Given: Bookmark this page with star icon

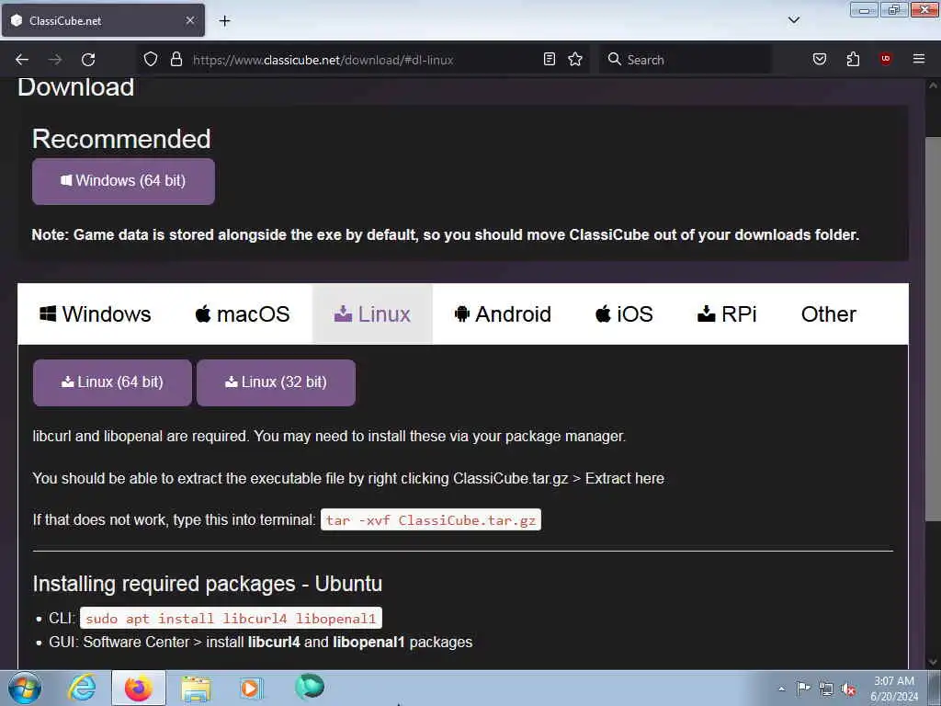Looking at the screenshot, I should tap(575, 59).
